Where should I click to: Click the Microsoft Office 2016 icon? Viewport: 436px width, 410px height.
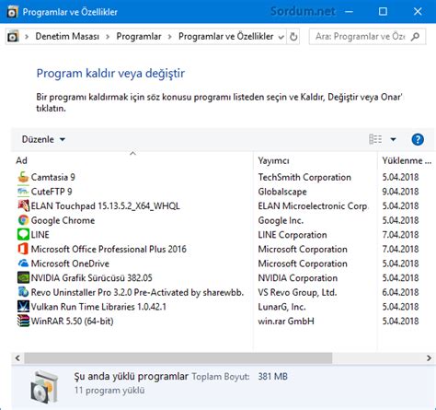[23, 249]
